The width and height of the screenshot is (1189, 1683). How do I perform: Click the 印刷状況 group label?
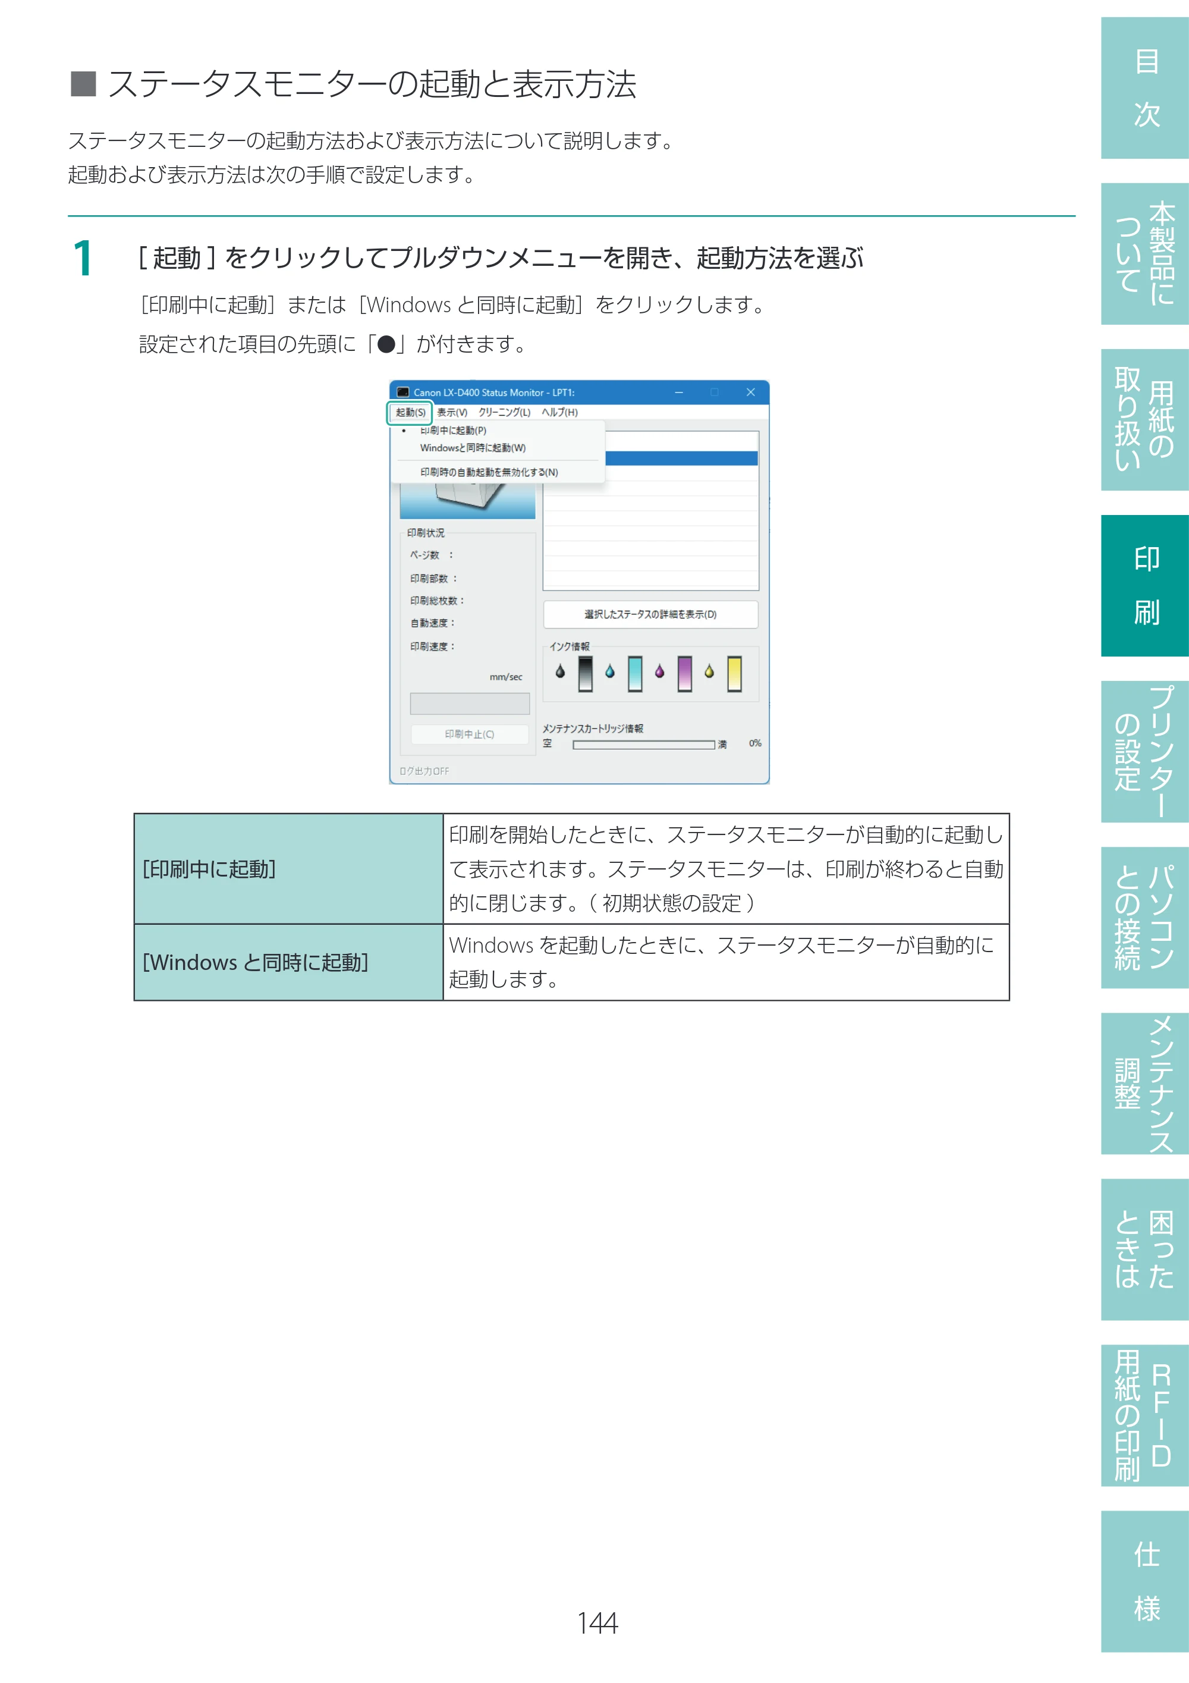[426, 533]
